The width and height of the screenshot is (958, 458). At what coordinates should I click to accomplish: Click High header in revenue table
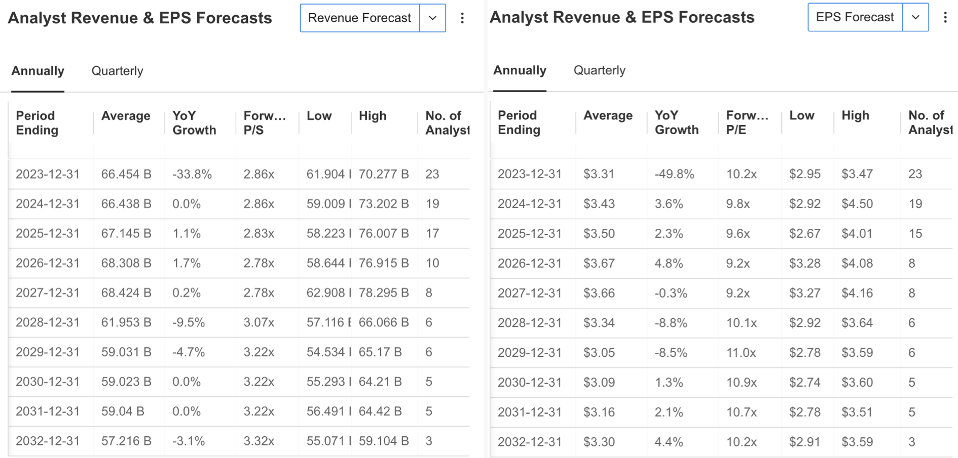(x=373, y=116)
